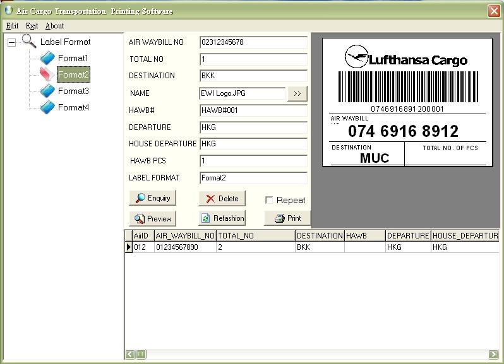
Task: Click the HAWB PCS input field
Action: pos(253,161)
